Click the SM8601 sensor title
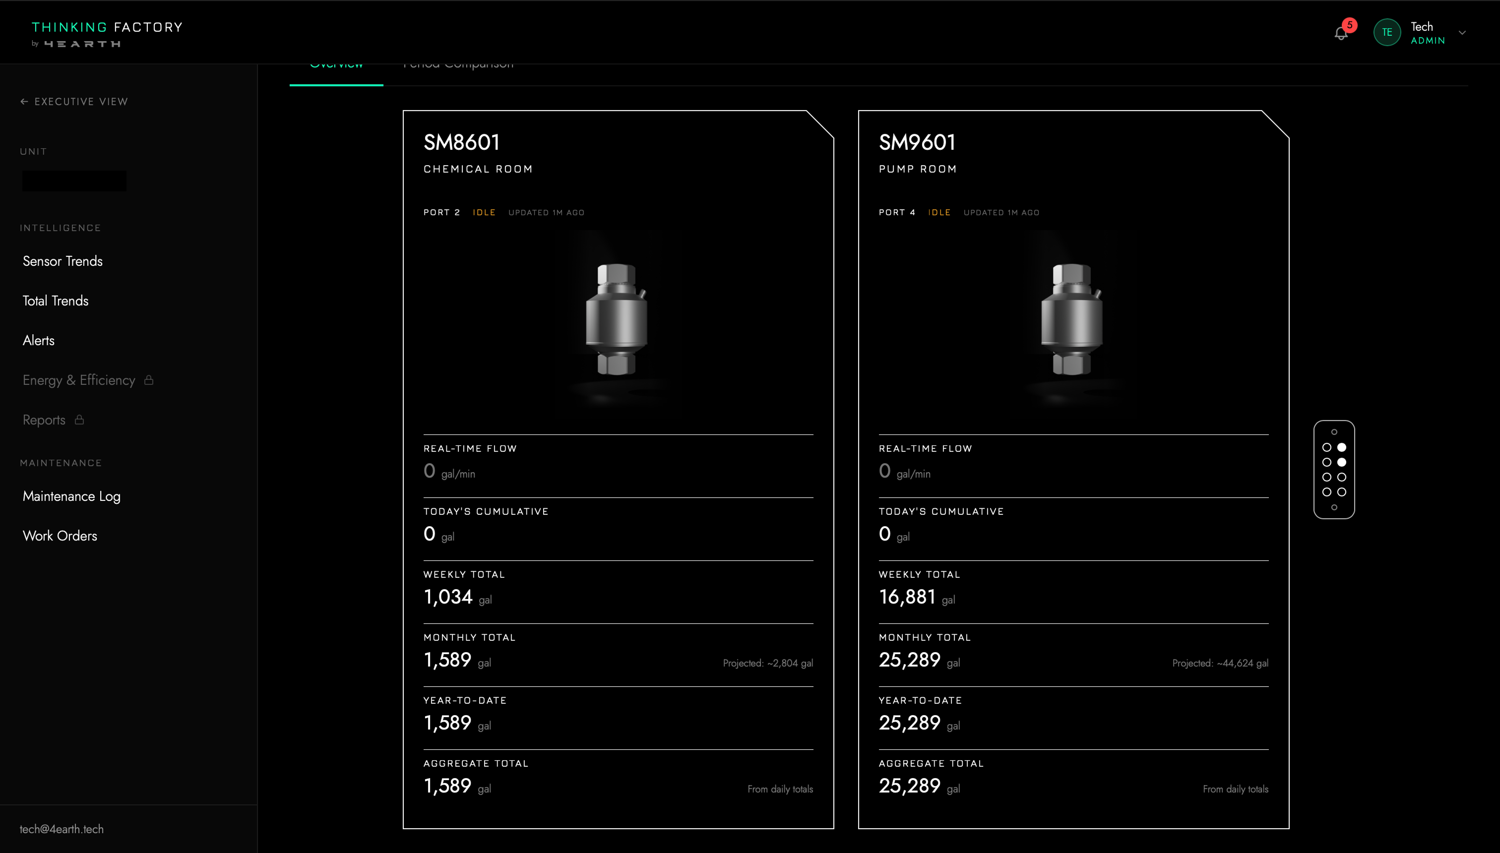The height and width of the screenshot is (853, 1500). pyautogui.click(x=462, y=142)
